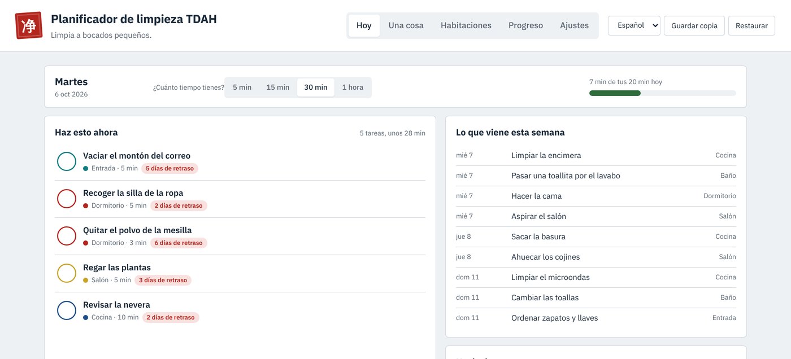Check the Revisar la nevera circle

coord(67,310)
